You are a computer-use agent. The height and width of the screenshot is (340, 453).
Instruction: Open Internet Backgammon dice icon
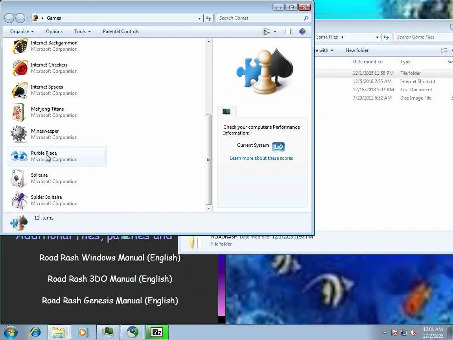(19, 46)
